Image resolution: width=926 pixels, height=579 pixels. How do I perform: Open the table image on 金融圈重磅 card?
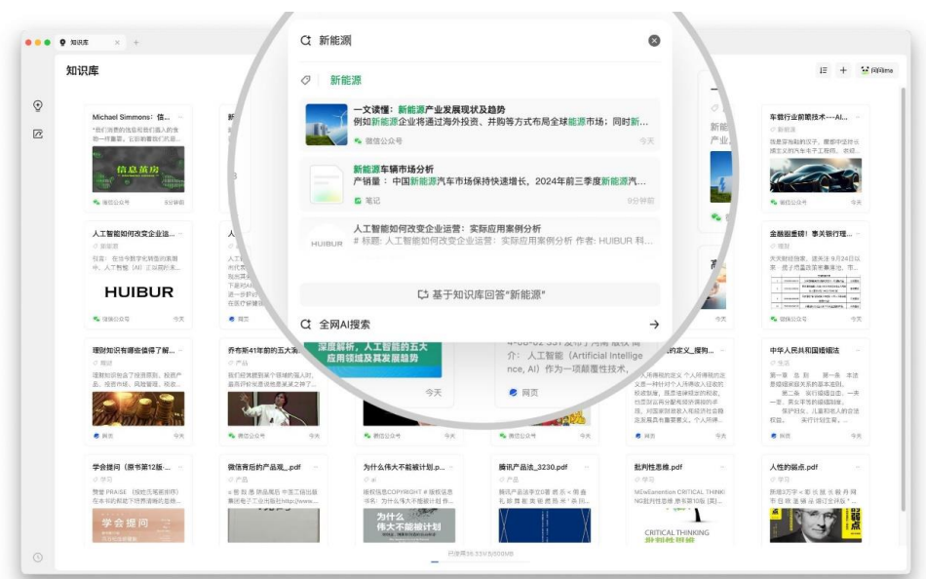tap(815, 291)
